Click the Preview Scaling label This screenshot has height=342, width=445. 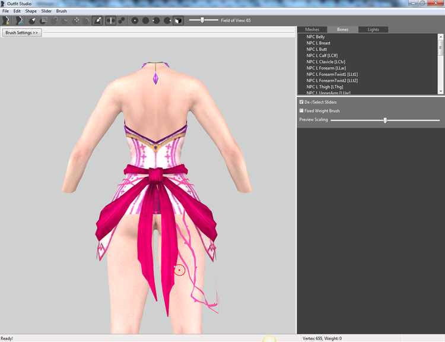tap(313, 119)
